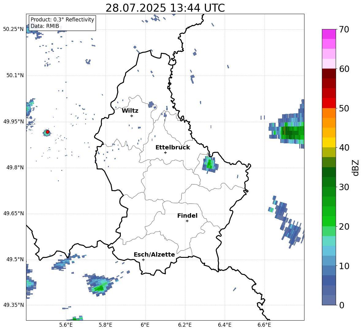Click the 50.1°N latitude label

click(15, 76)
